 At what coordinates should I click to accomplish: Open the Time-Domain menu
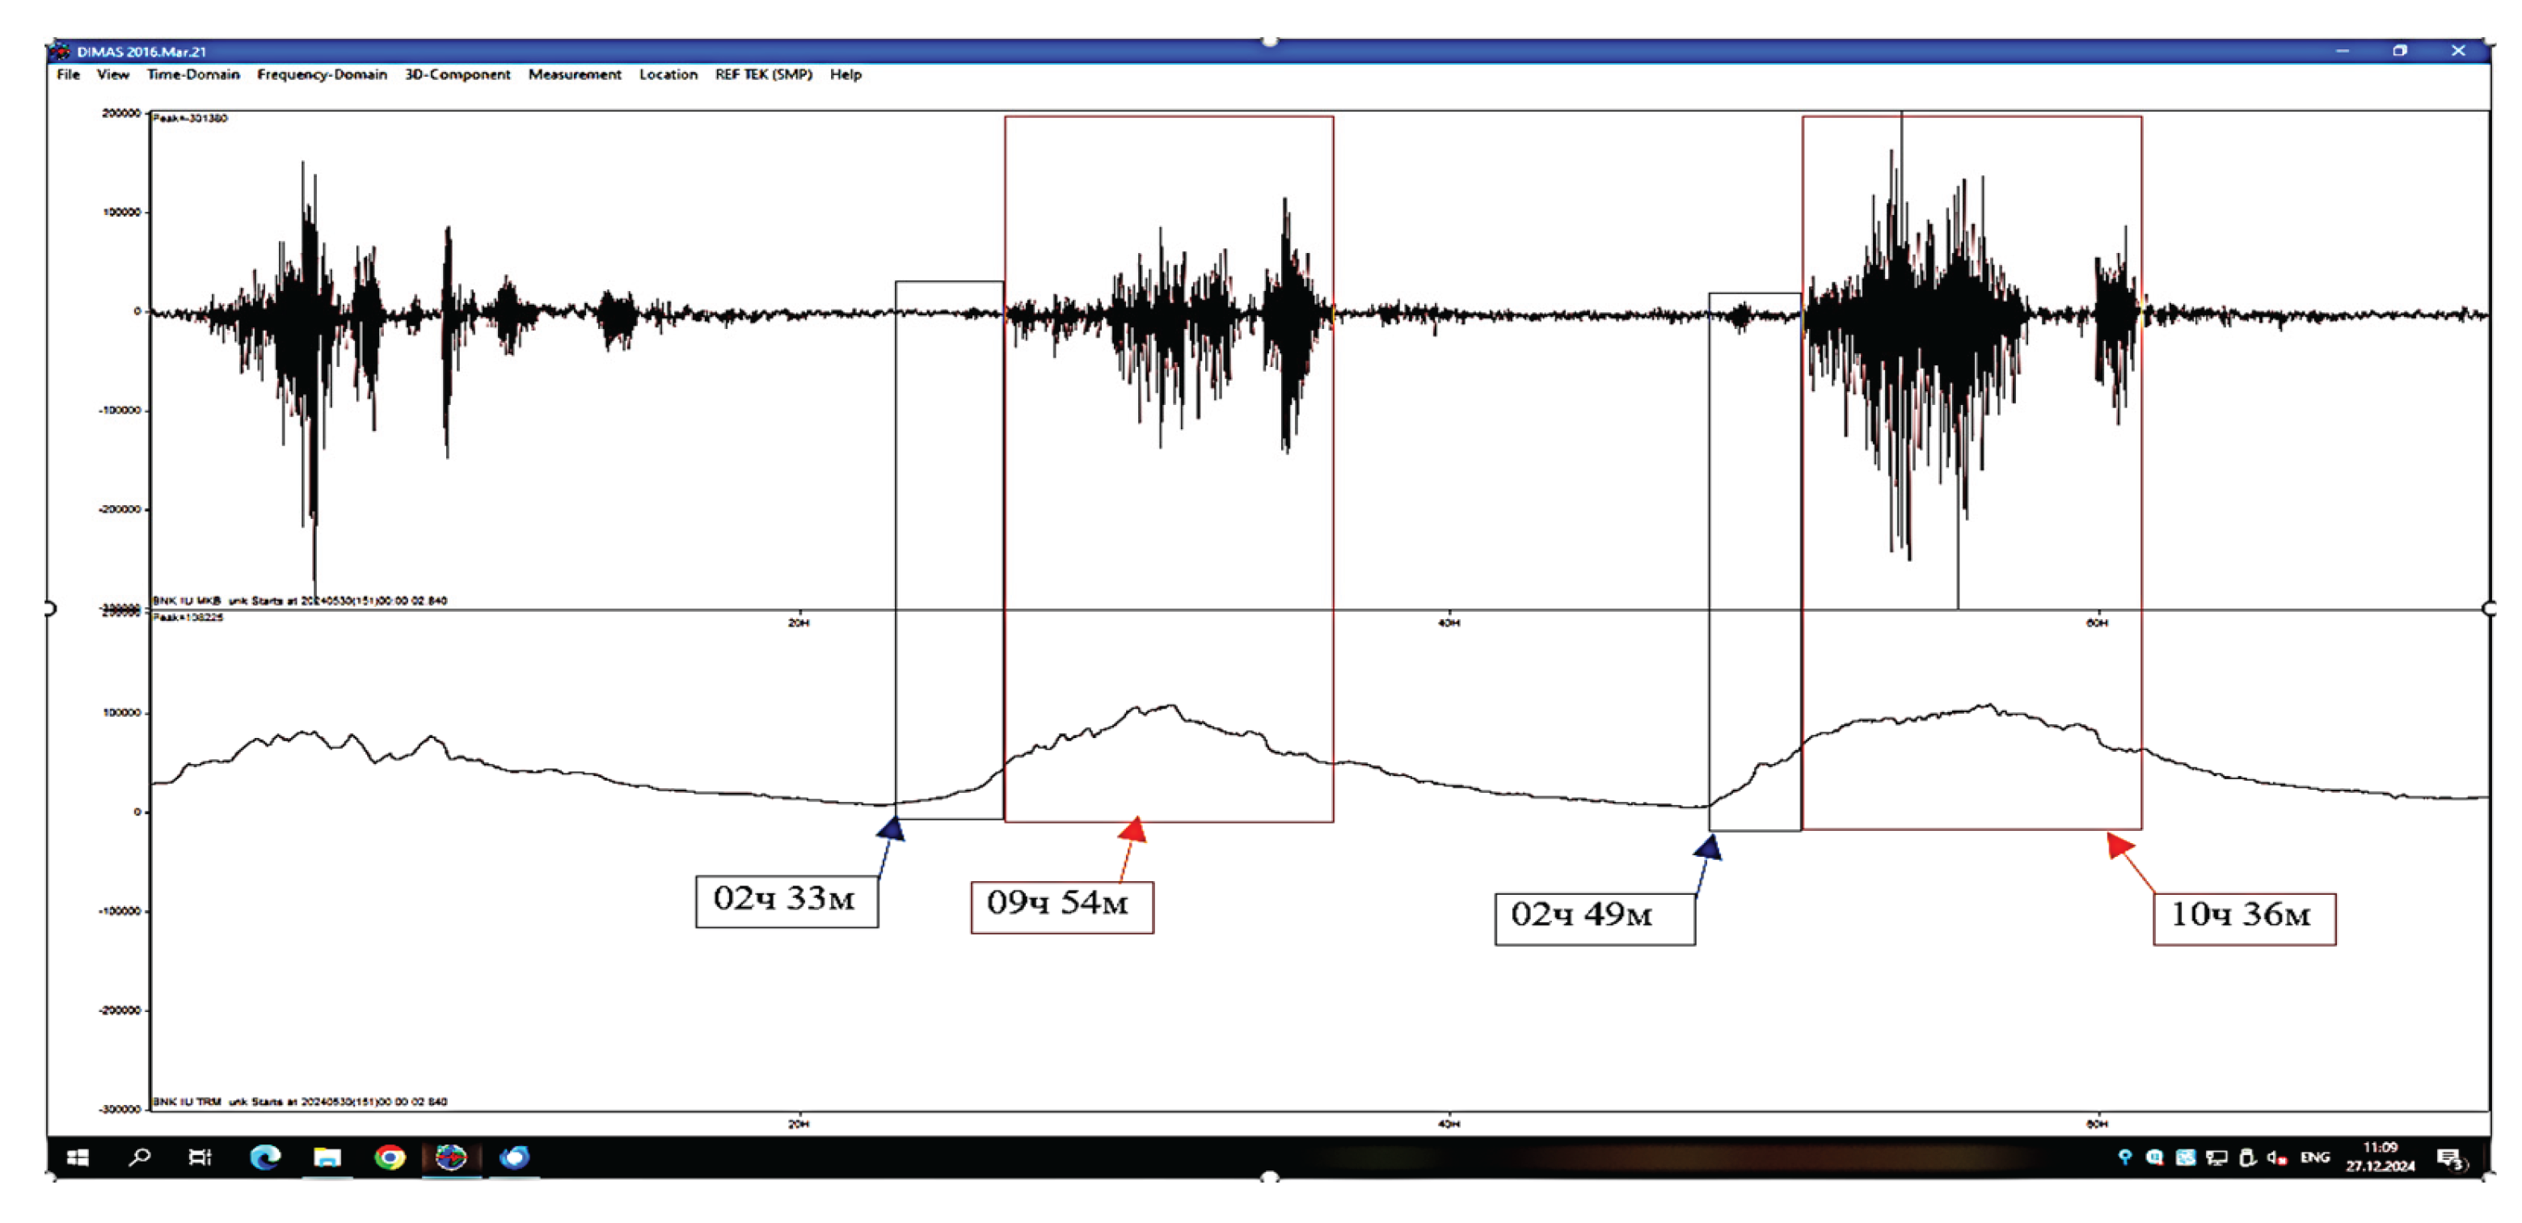[193, 74]
